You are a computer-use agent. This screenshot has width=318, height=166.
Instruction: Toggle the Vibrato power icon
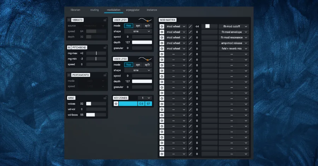(x=69, y=20)
